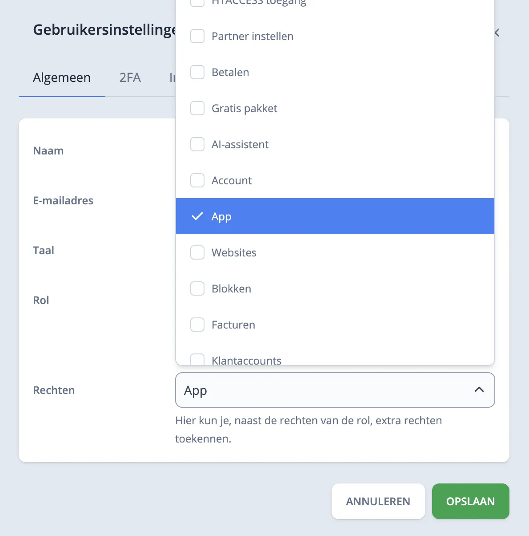The height and width of the screenshot is (536, 529).
Task: Check the "Gratis pakket" option
Action: [197, 108]
